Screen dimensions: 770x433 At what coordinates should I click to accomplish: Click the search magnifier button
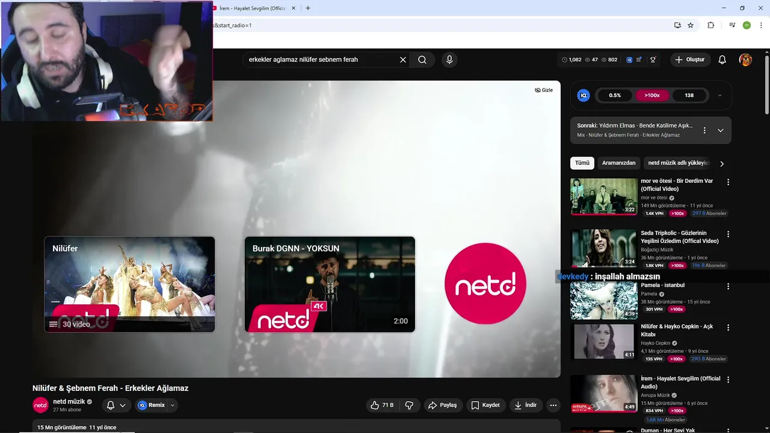point(422,60)
